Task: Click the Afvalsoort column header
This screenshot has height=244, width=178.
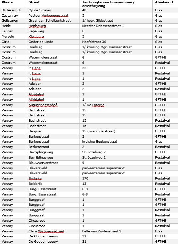Action: click(x=164, y=2)
